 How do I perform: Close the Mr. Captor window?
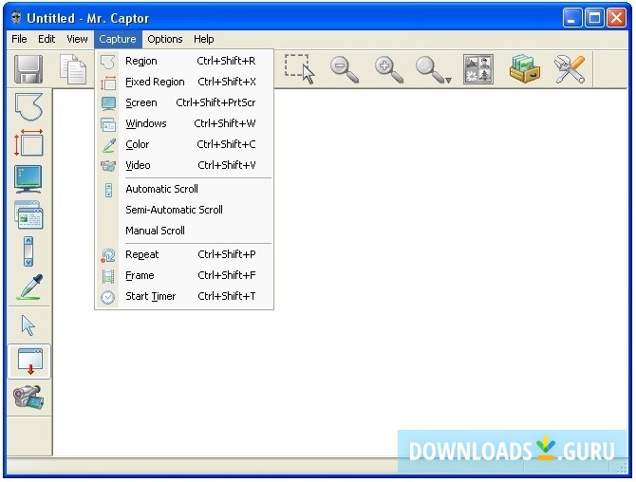pyautogui.click(x=616, y=18)
